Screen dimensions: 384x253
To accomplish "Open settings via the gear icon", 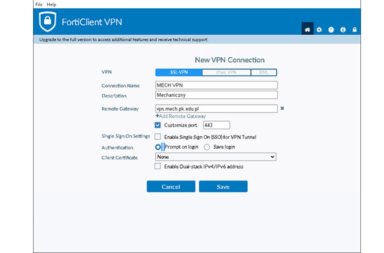I will tap(319, 29).
